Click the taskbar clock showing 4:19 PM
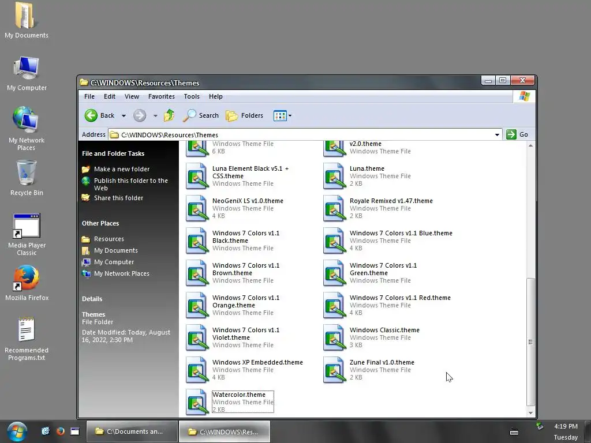The width and height of the screenshot is (591, 443). (566, 426)
